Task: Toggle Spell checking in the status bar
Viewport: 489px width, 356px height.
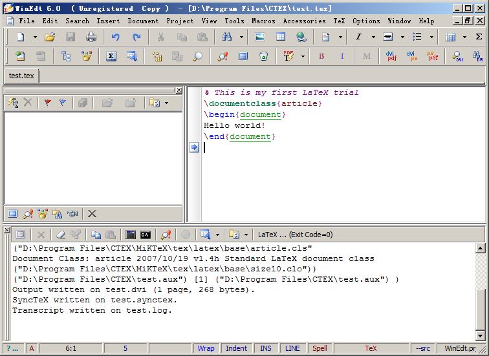Action: (320, 348)
